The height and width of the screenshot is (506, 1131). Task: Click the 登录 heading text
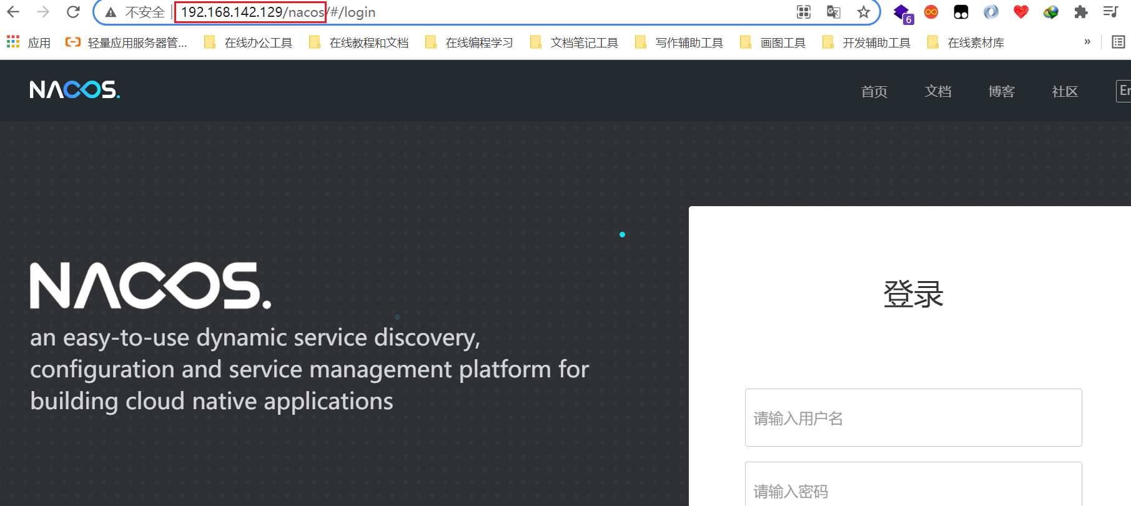[913, 294]
